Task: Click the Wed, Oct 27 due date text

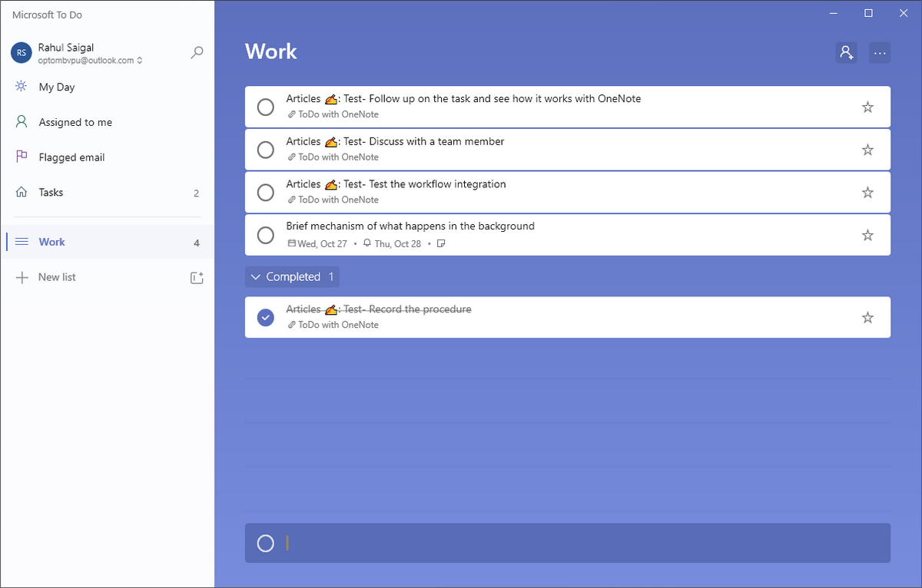Action: (323, 243)
